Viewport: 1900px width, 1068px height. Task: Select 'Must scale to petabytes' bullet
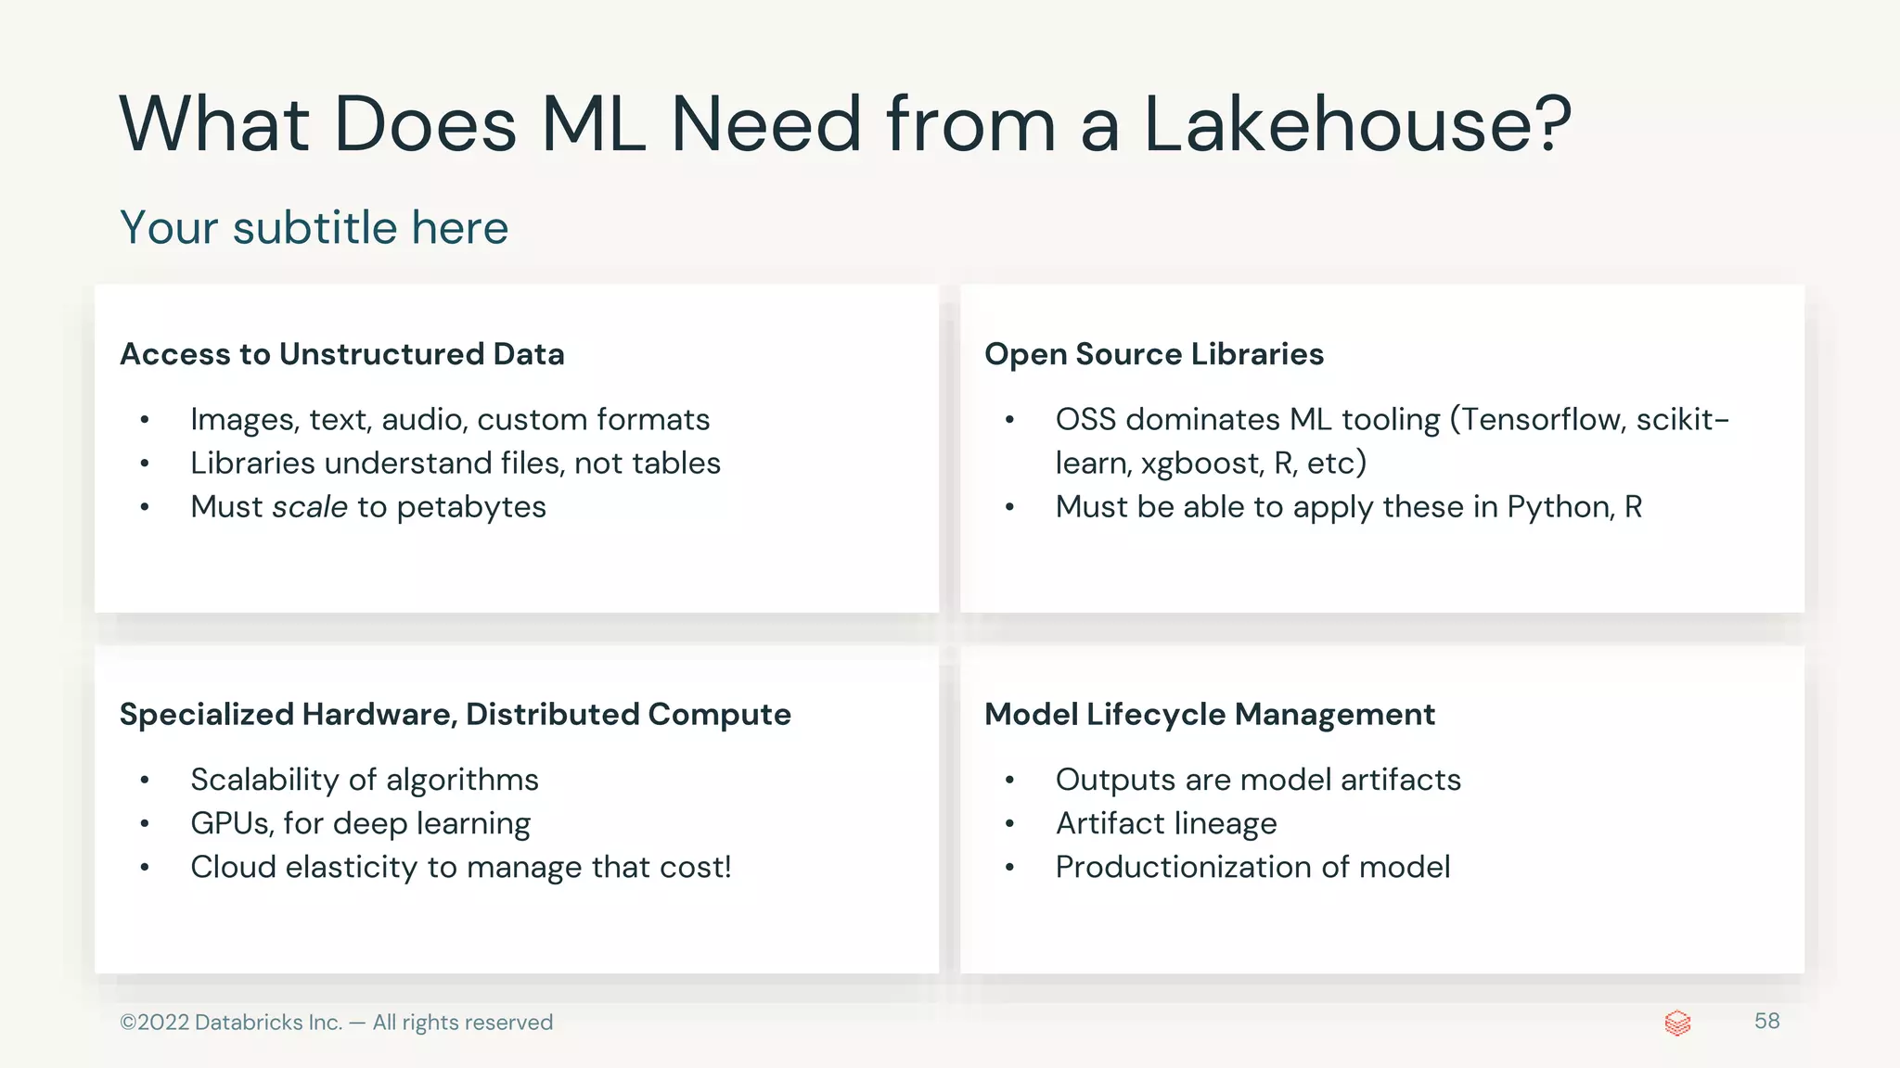368,507
